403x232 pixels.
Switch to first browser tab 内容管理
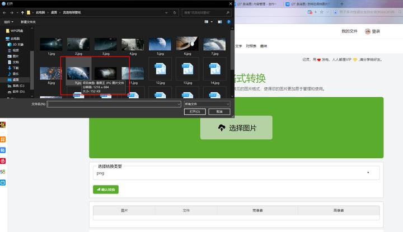257,4
